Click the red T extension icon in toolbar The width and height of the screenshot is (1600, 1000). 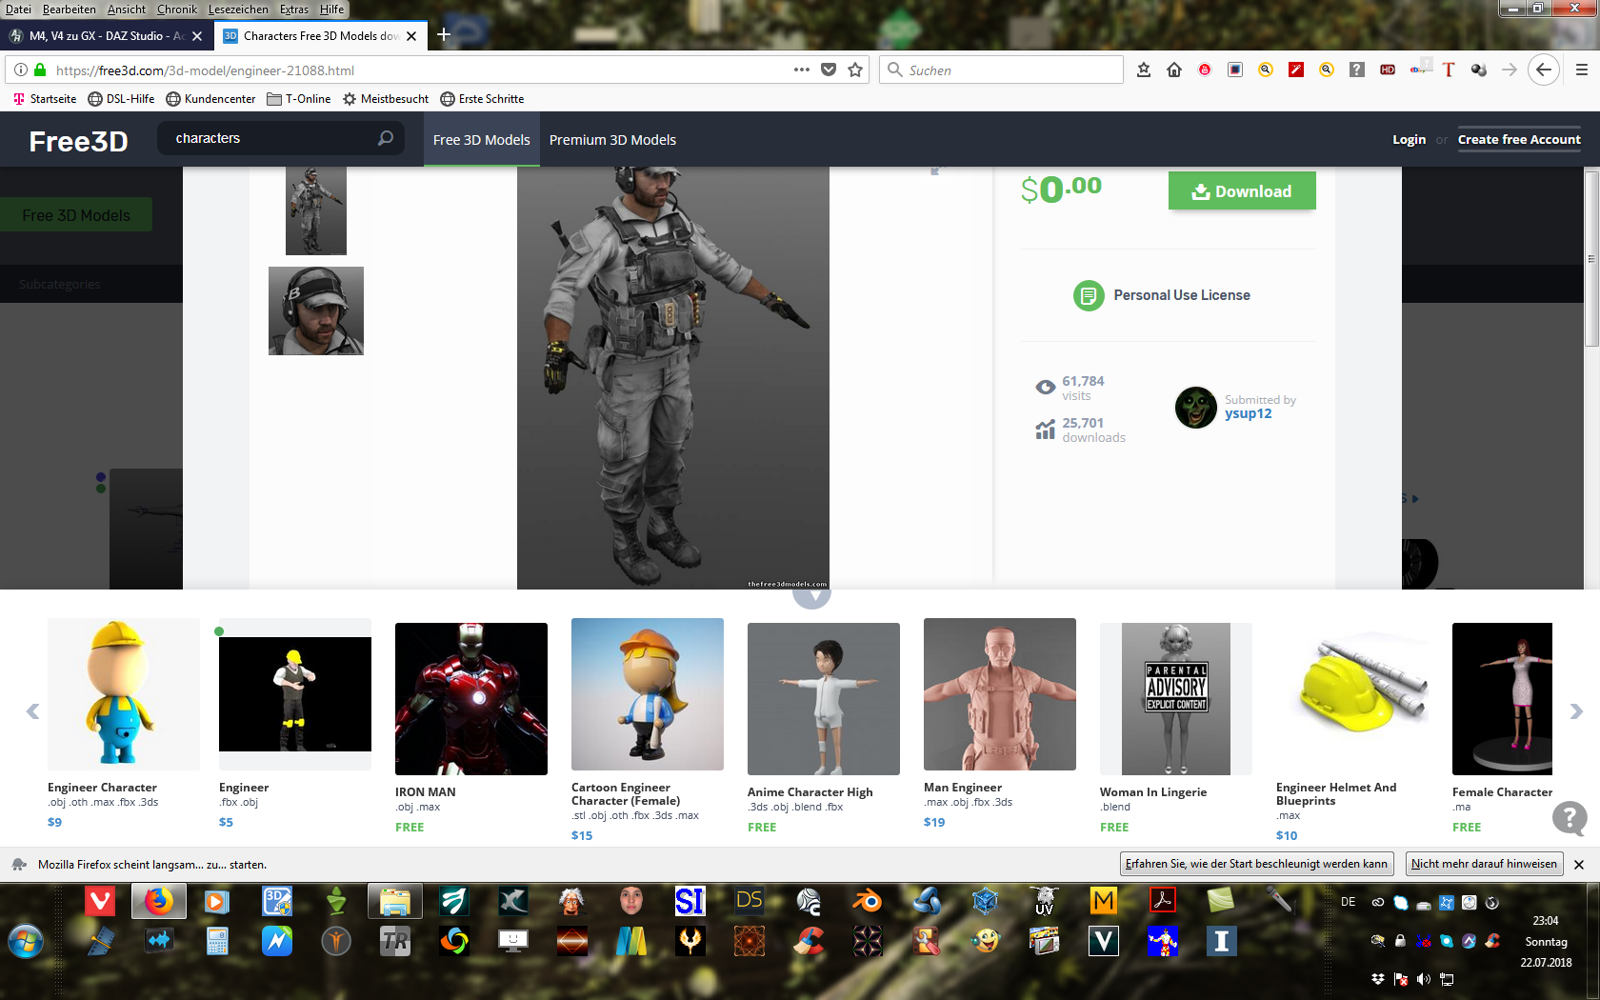1449,70
